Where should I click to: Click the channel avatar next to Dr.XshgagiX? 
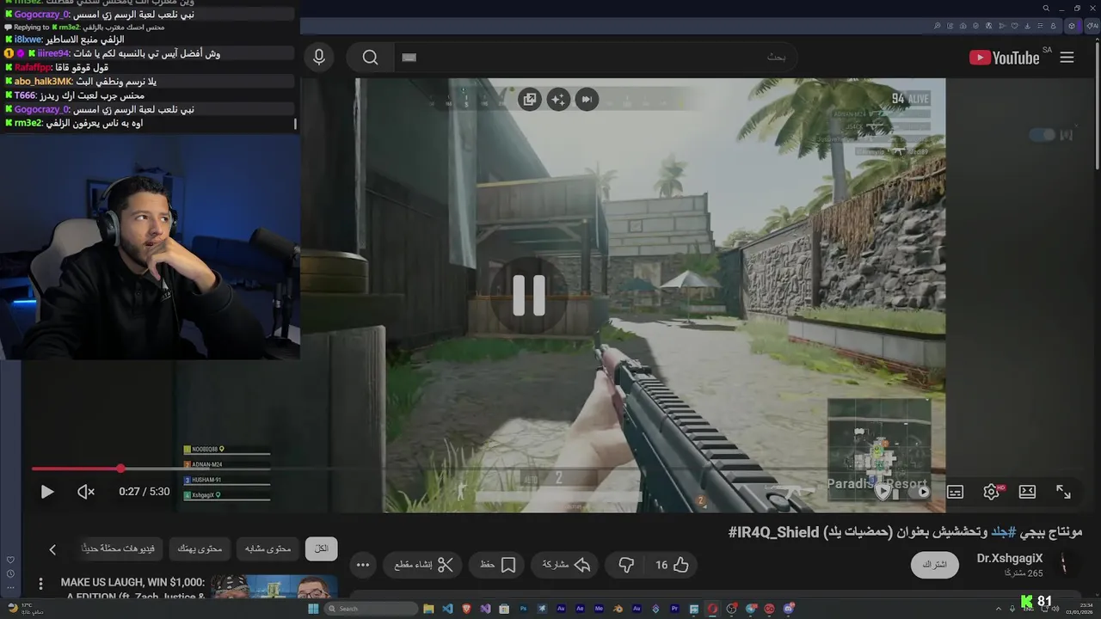pos(1064,565)
